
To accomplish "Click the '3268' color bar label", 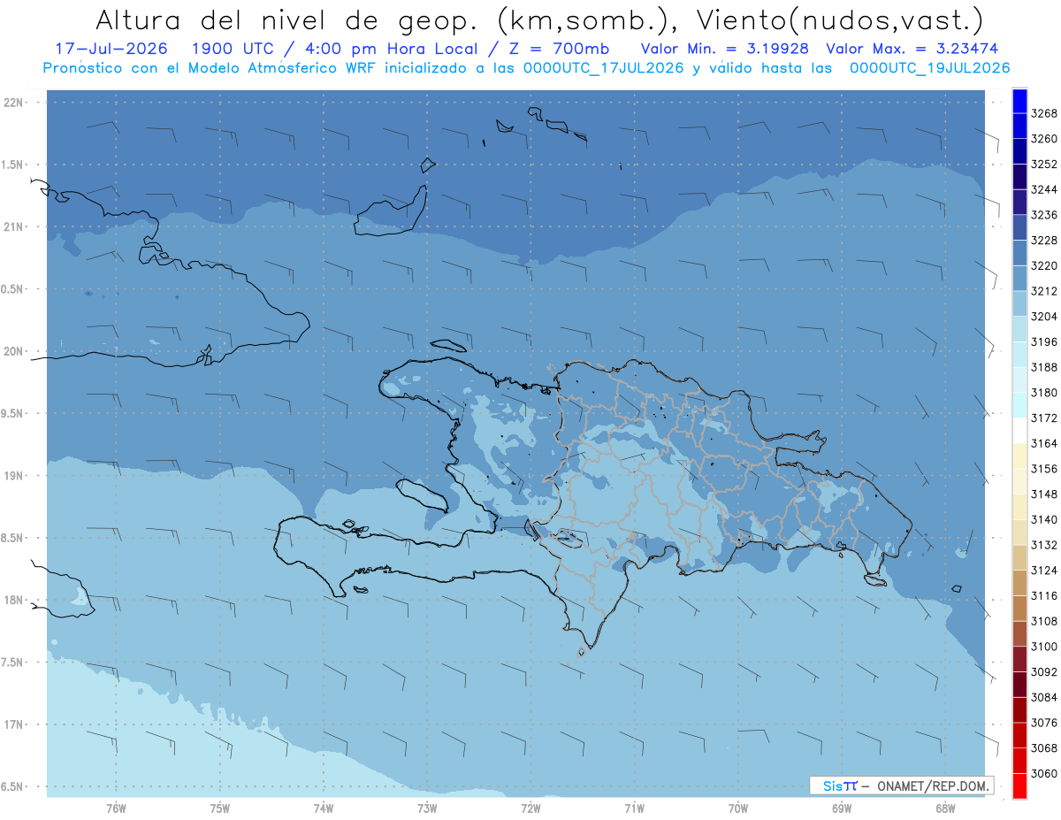I will click(1044, 113).
